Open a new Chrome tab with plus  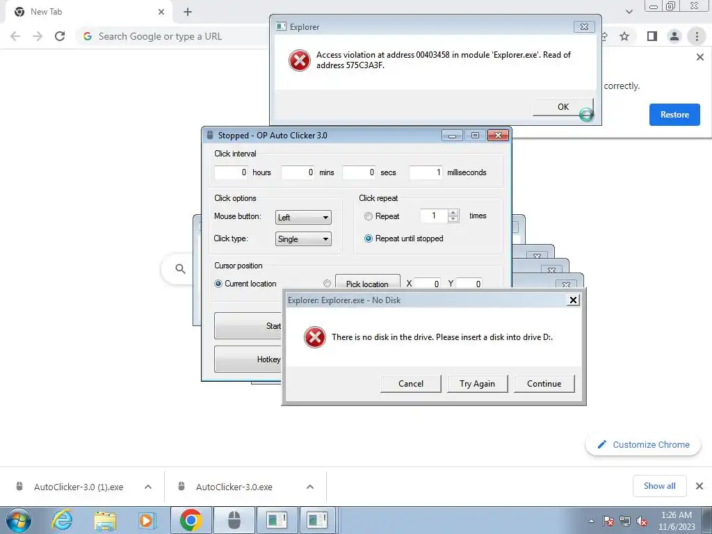coord(188,13)
